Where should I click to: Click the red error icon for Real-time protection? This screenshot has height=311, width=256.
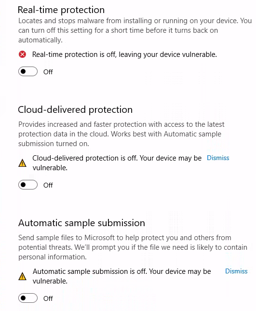point(22,54)
